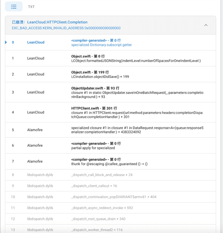Select _dispatch_async_redirect_invoke + 592 frame
The width and height of the screenshot is (223, 233).
click(x=102, y=208)
